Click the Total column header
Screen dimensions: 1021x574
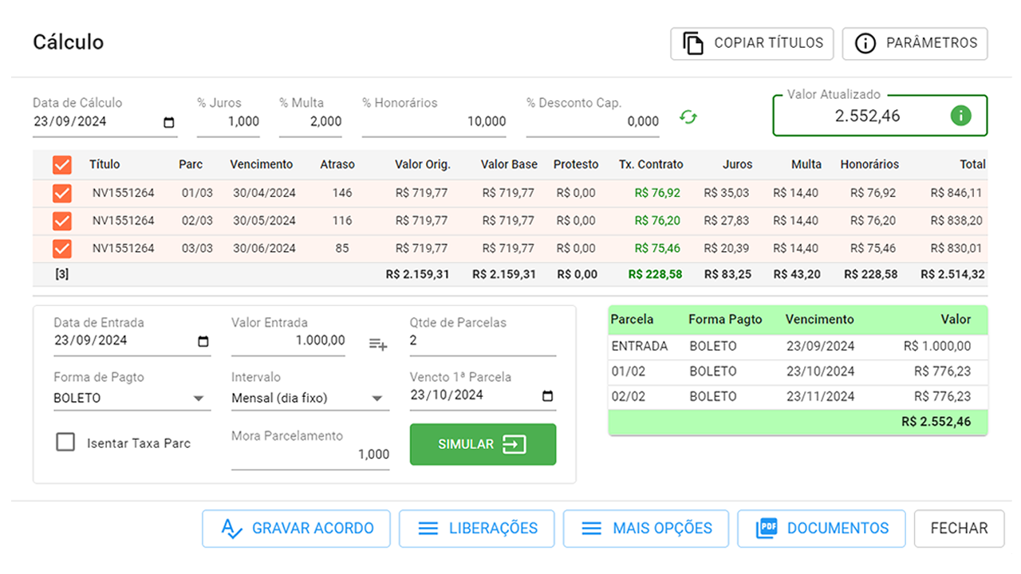(972, 165)
